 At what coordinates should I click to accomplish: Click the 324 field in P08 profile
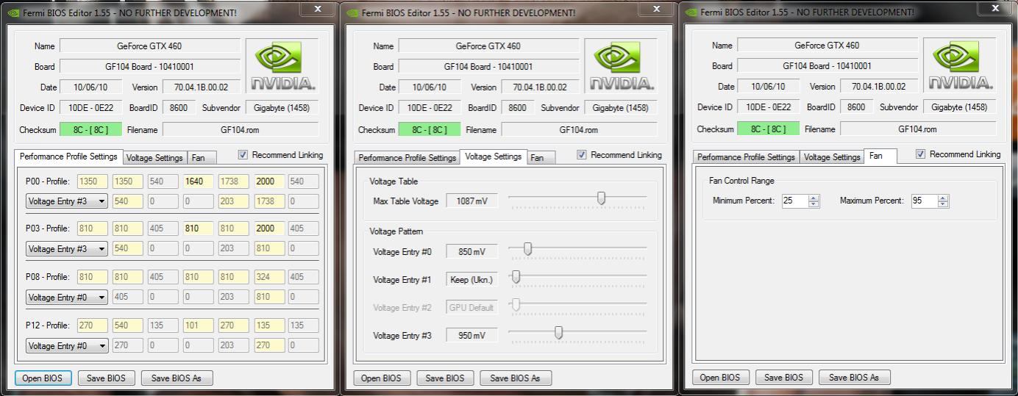coord(270,277)
